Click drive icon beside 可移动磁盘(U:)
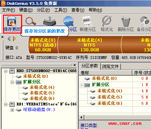The width and height of the screenshot is (151, 129). point(19,110)
